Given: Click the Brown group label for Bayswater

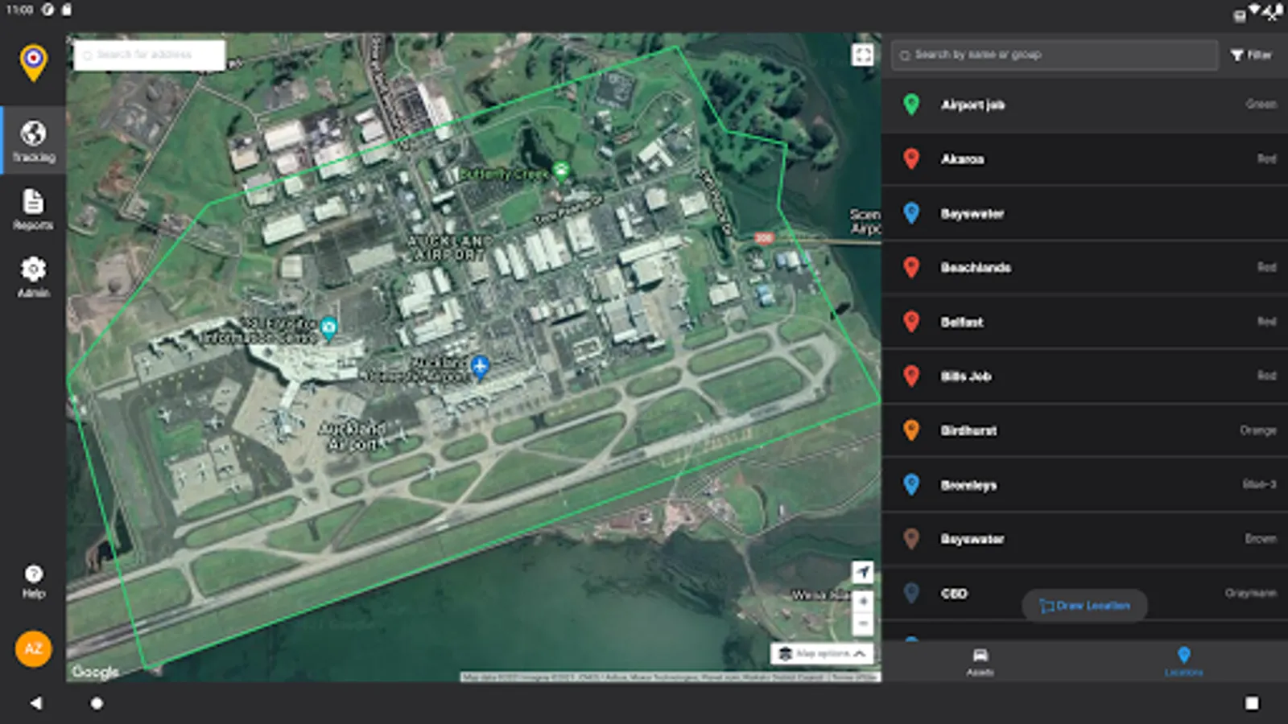Looking at the screenshot, I should pos(1261,538).
